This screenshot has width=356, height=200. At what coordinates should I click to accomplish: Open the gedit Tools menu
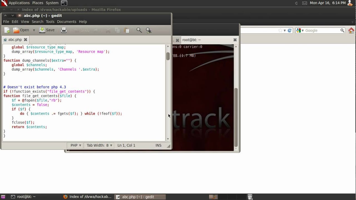pos(50,22)
